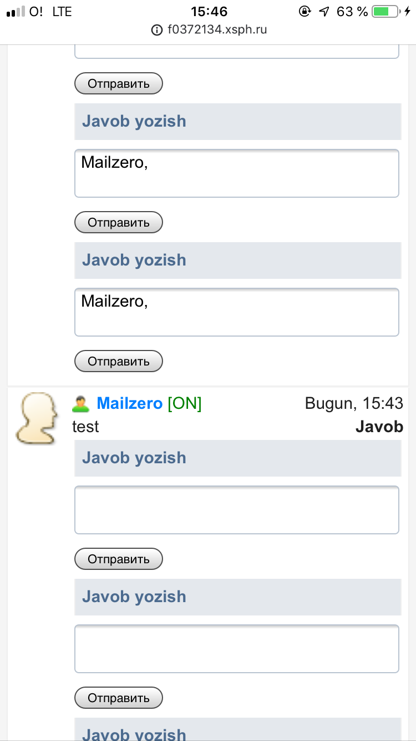The width and height of the screenshot is (416, 741).
Task: Focus the second empty reply box
Action: click(x=237, y=649)
